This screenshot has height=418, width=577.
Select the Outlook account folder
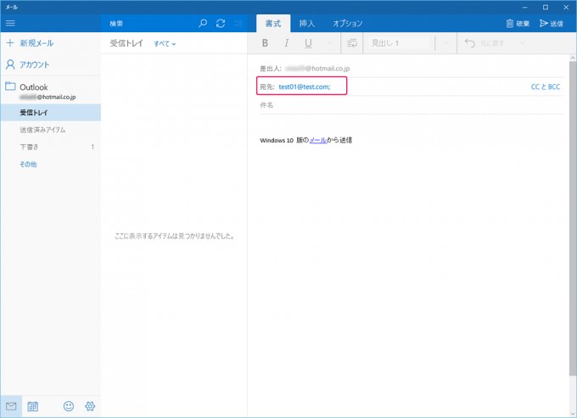coord(50,91)
